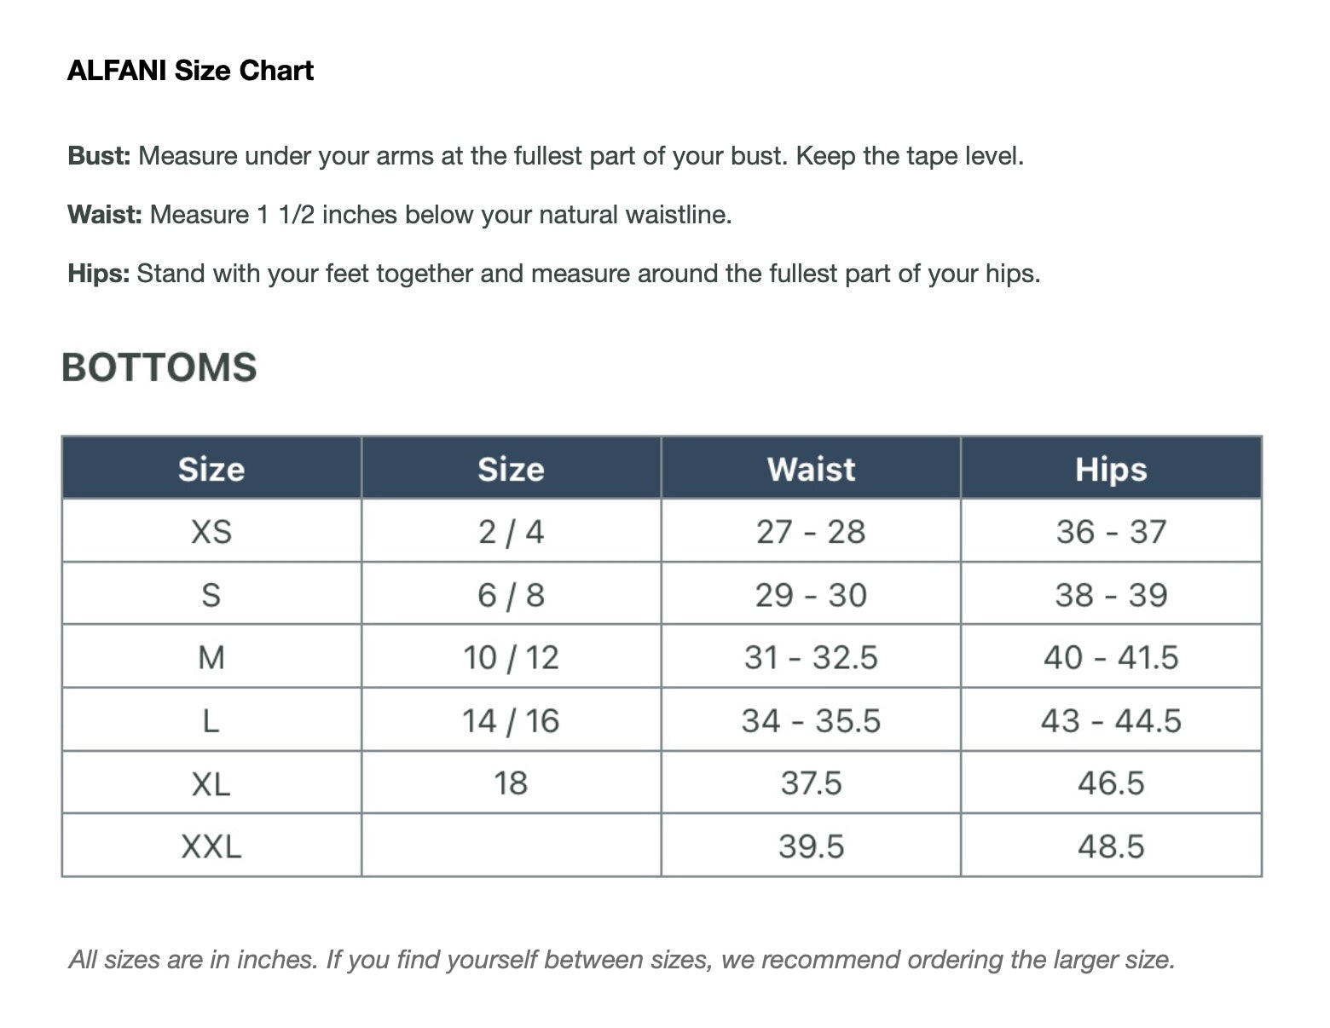This screenshot has height=1028, width=1330.
Task: Click the hips value "36 - 37"
Action: [x=1111, y=532]
